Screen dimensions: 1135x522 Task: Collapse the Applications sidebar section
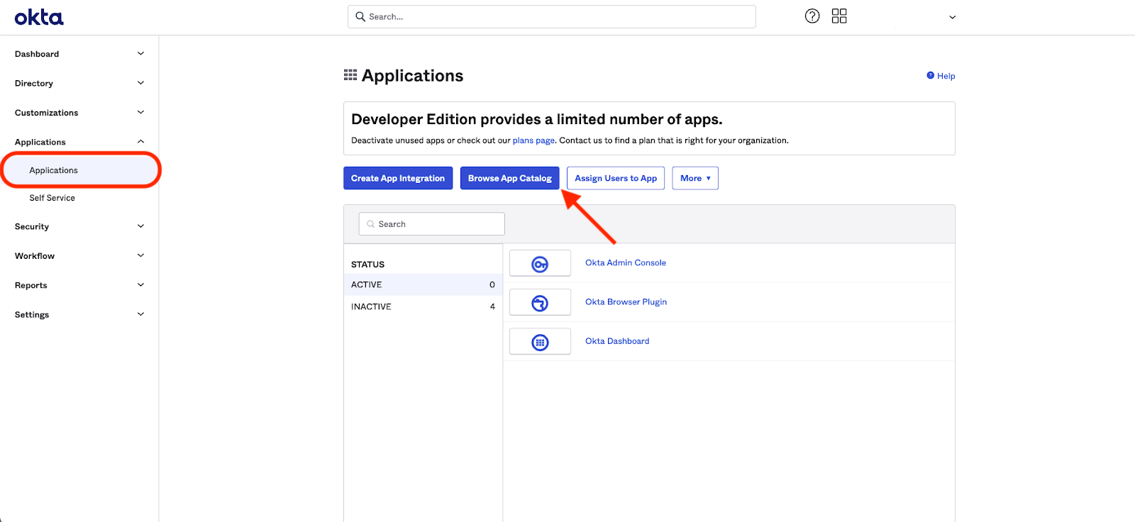tap(79, 142)
